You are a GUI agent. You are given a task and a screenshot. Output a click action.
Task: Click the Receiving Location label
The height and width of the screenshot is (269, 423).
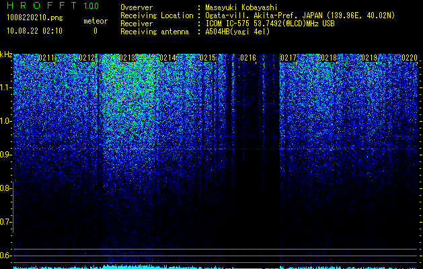pos(157,15)
